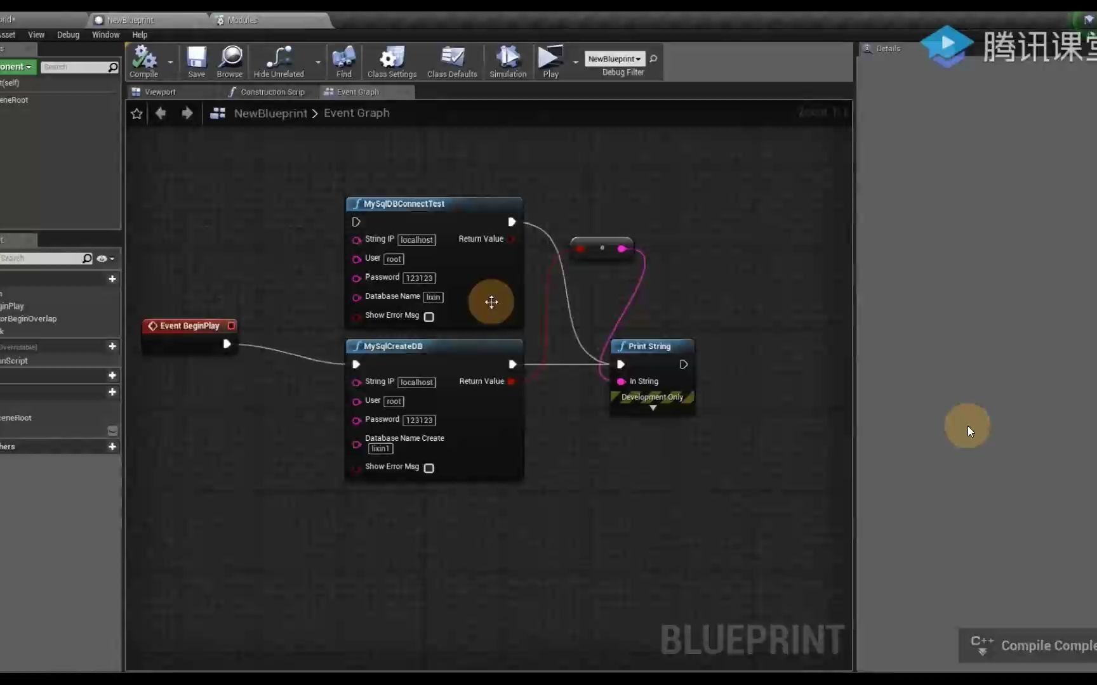Image resolution: width=1097 pixels, height=685 pixels.
Task: Expand Development Only on the Print String node
Action: 653,408
